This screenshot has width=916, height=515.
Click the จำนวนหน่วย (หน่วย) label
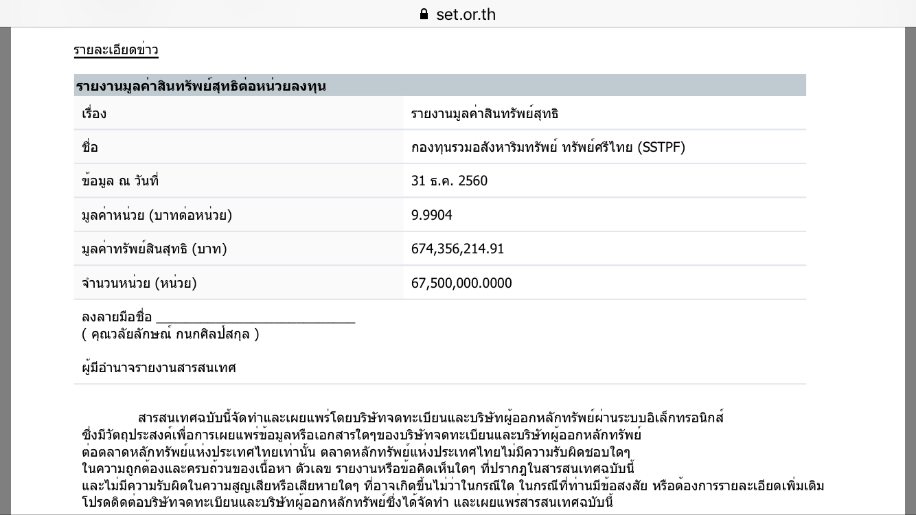click(139, 284)
